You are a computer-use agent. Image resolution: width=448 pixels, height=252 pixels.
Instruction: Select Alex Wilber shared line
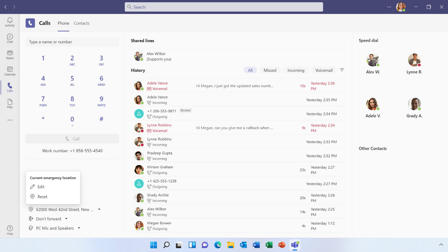pyautogui.click(x=238, y=56)
